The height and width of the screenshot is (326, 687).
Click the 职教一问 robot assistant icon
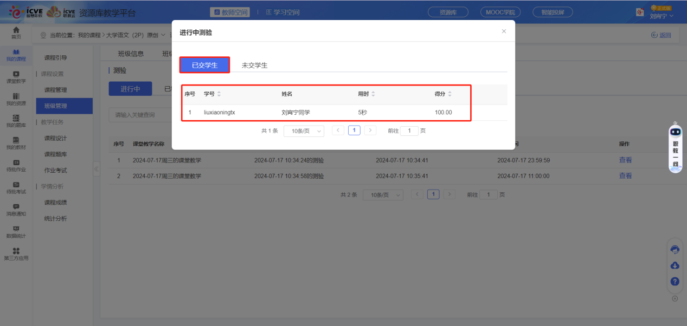(675, 147)
